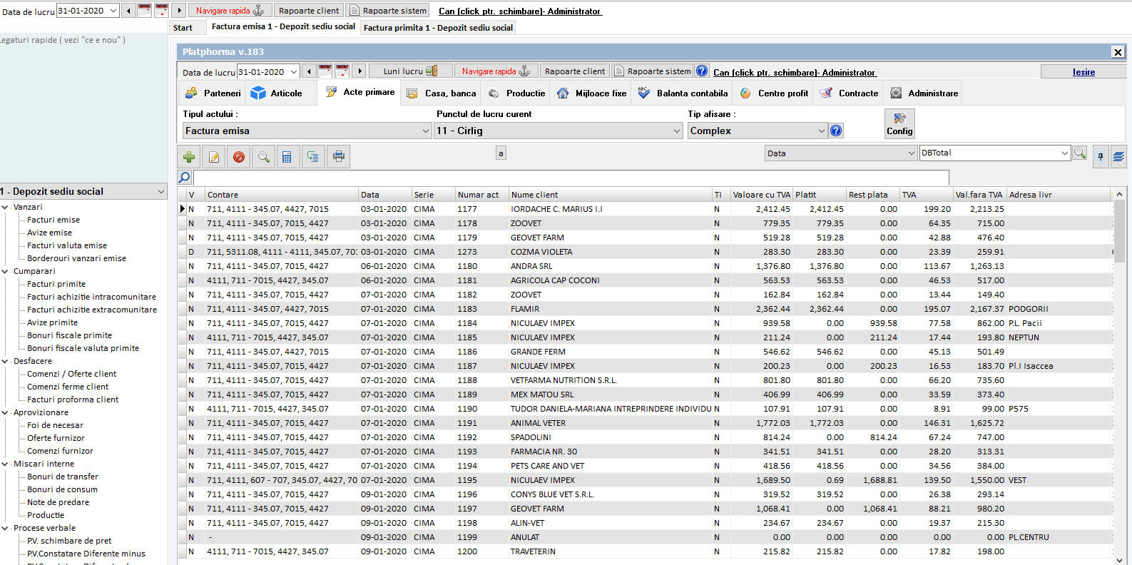The width and height of the screenshot is (1132, 565).
Task: Switch to Factura primita 1 tab
Action: [438, 28]
